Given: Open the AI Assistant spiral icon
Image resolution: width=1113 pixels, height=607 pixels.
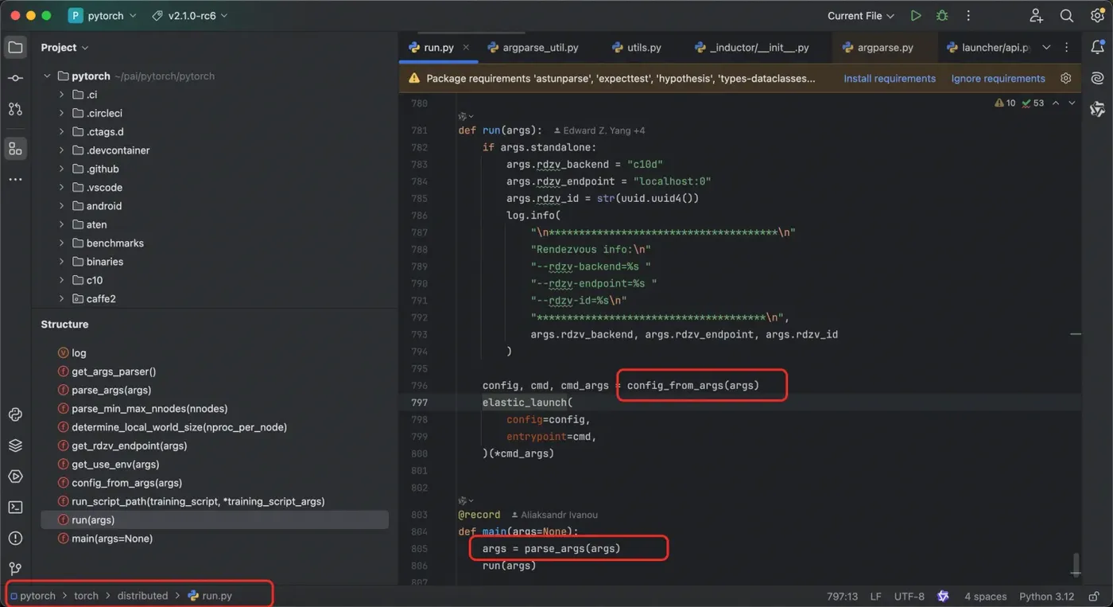Looking at the screenshot, I should [1097, 78].
